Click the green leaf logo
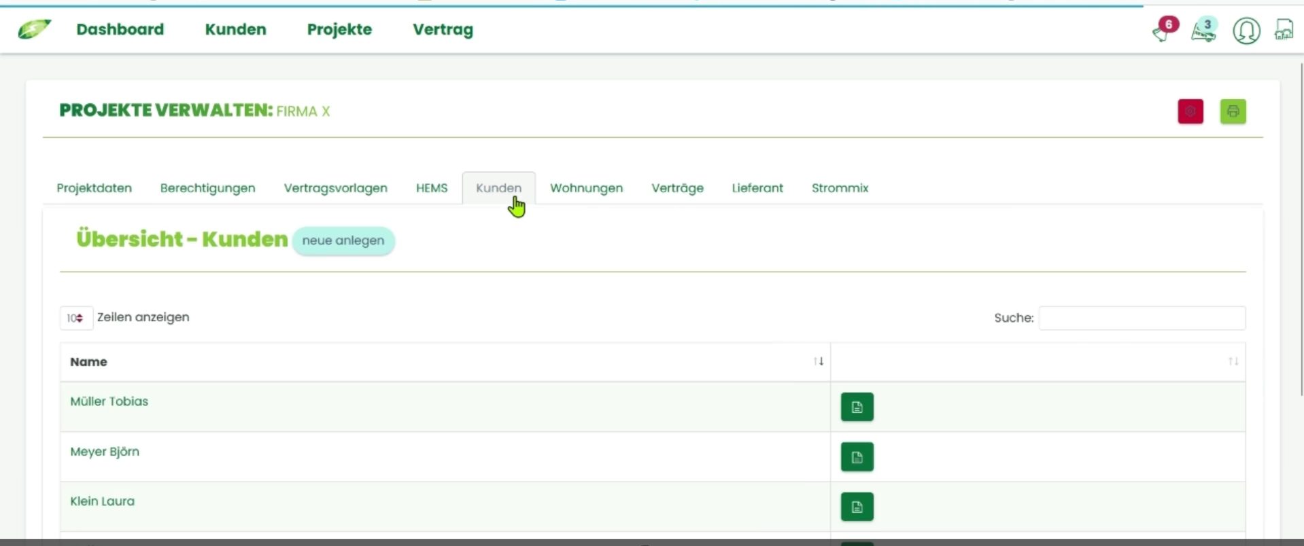 [34, 29]
